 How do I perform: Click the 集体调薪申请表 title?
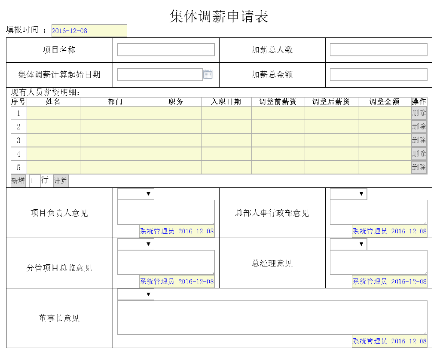[x=219, y=16]
